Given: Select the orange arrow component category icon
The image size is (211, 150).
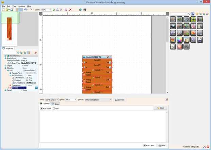Looking at the screenshot, I should (193, 33).
